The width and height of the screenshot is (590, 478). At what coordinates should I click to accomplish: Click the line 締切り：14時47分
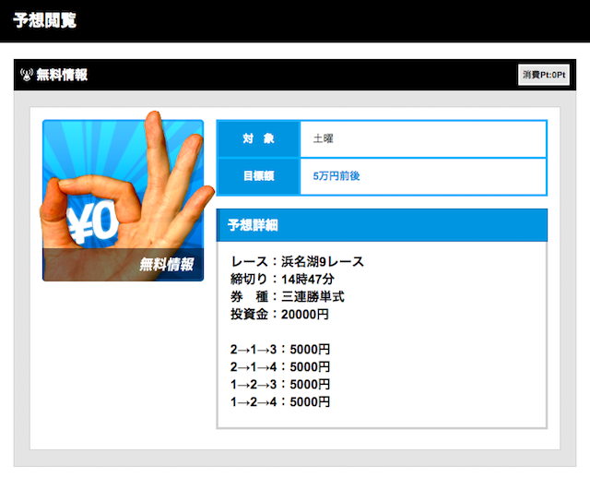tap(283, 279)
